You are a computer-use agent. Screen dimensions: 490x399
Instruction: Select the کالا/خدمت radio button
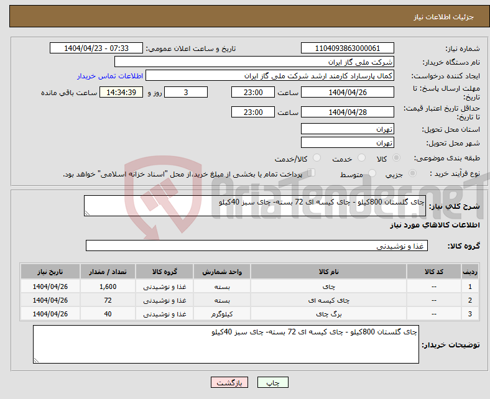pyautogui.click(x=317, y=158)
